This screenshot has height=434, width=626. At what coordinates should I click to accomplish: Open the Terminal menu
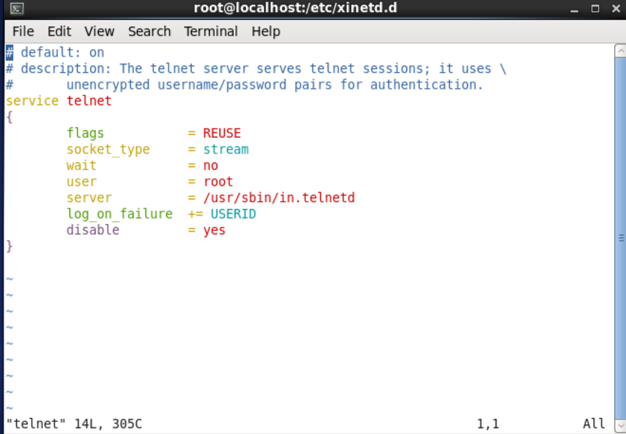[211, 31]
